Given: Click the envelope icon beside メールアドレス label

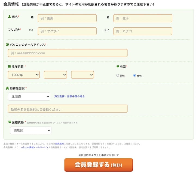Looking at the screenshot, I should 7,45.
